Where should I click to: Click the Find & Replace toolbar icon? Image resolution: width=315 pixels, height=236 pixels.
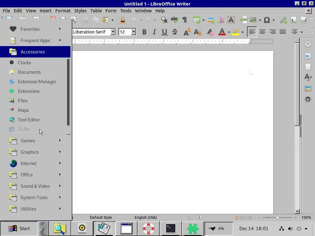pyautogui.click(x=164, y=20)
